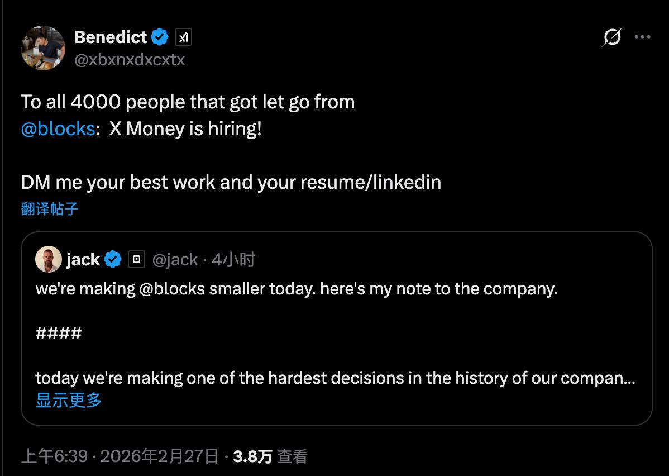Click the xAI affiliation badge
This screenshot has width=669, height=476.
(x=183, y=37)
